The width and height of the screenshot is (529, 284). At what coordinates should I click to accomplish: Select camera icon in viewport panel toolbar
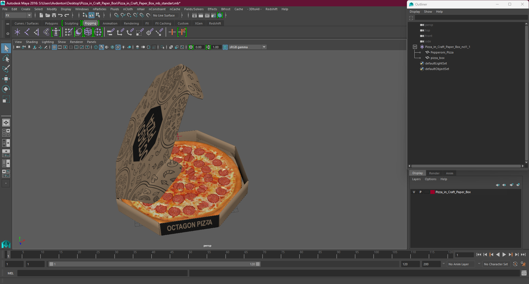click(x=18, y=47)
